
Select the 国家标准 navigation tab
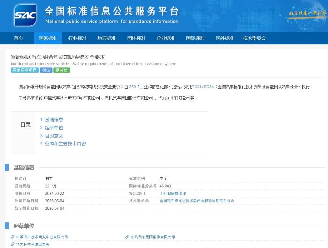(x=48, y=38)
